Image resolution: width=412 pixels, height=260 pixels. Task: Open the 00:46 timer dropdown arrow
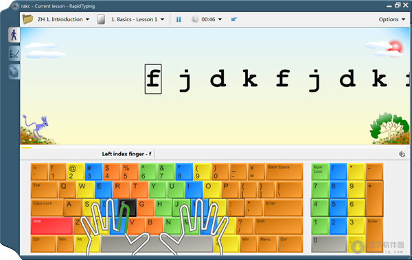coord(220,19)
